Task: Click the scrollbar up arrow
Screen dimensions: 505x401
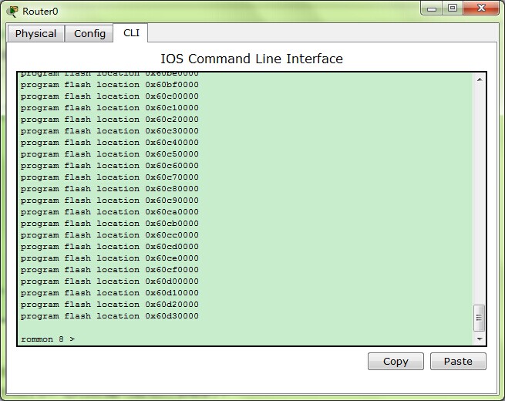Action: click(x=480, y=79)
